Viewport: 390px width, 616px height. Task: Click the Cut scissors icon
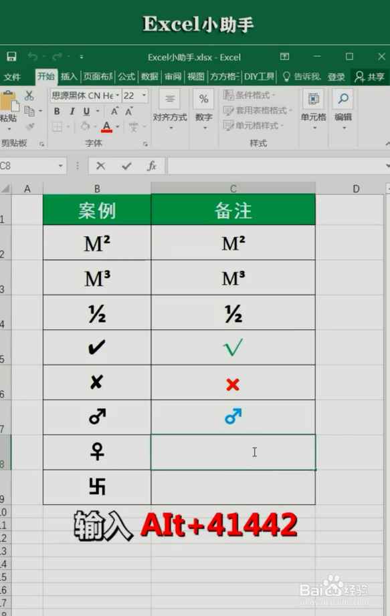[x=29, y=95]
